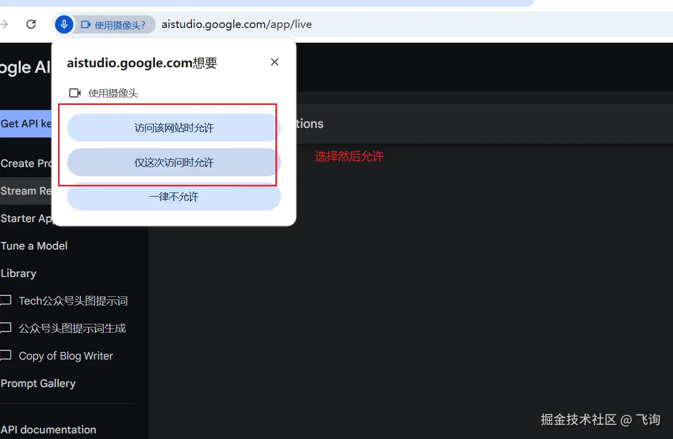This screenshot has width=673, height=439.
Task: Open 公众号头图提示词生成 saved prompt
Action: 72,328
